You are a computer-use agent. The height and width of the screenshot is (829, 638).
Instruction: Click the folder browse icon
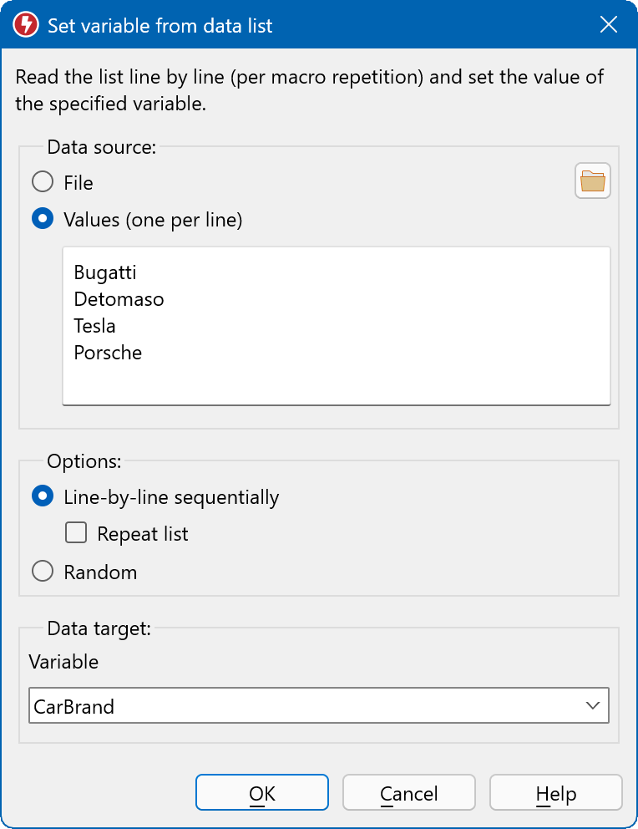click(592, 181)
